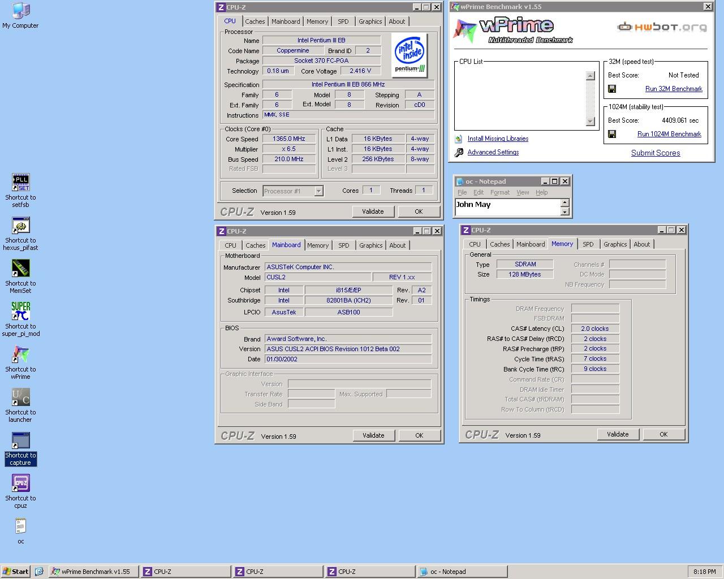Click Notepad scroll up arrow
The height and width of the screenshot is (579, 724).
[x=564, y=202]
